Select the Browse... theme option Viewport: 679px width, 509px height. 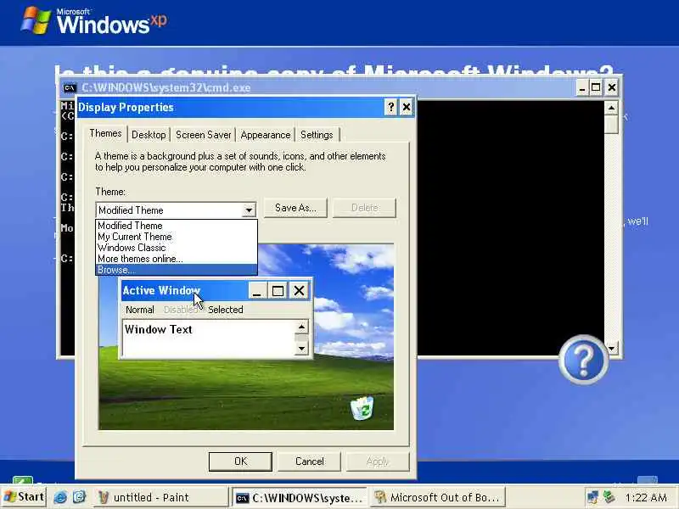click(x=177, y=270)
